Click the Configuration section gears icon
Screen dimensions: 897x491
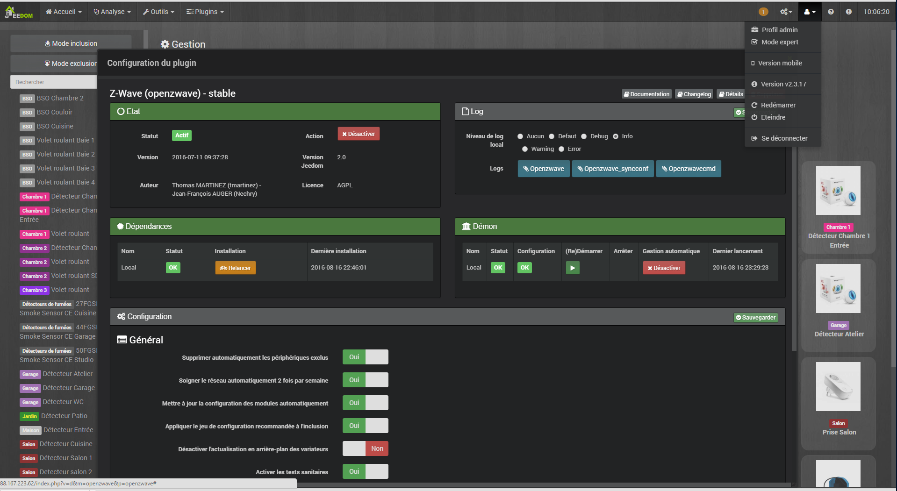(x=121, y=316)
